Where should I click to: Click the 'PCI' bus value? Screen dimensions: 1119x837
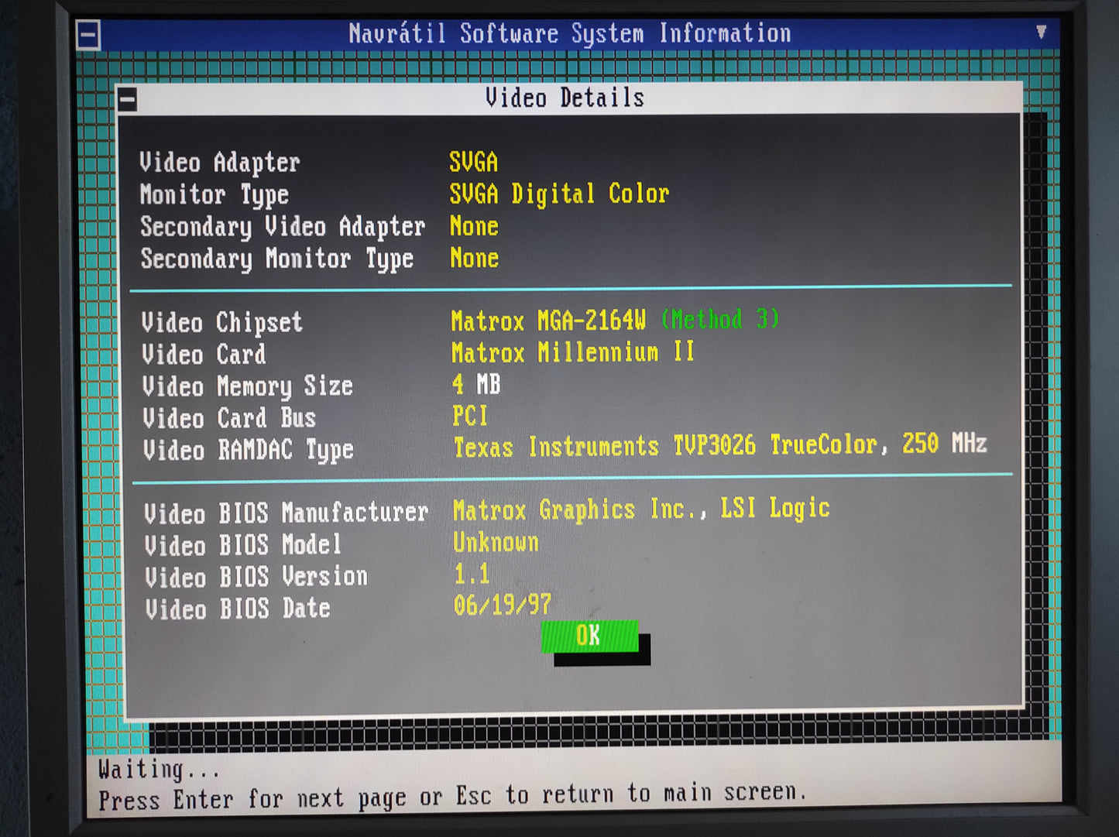(470, 416)
